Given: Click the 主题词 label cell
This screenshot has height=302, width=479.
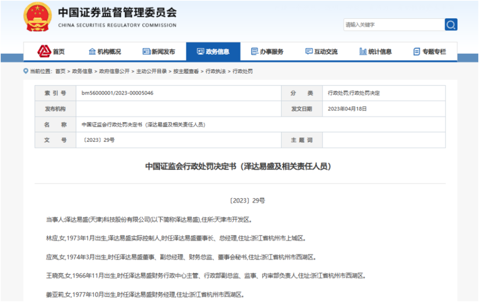Looking at the screenshot, I should (302, 140).
